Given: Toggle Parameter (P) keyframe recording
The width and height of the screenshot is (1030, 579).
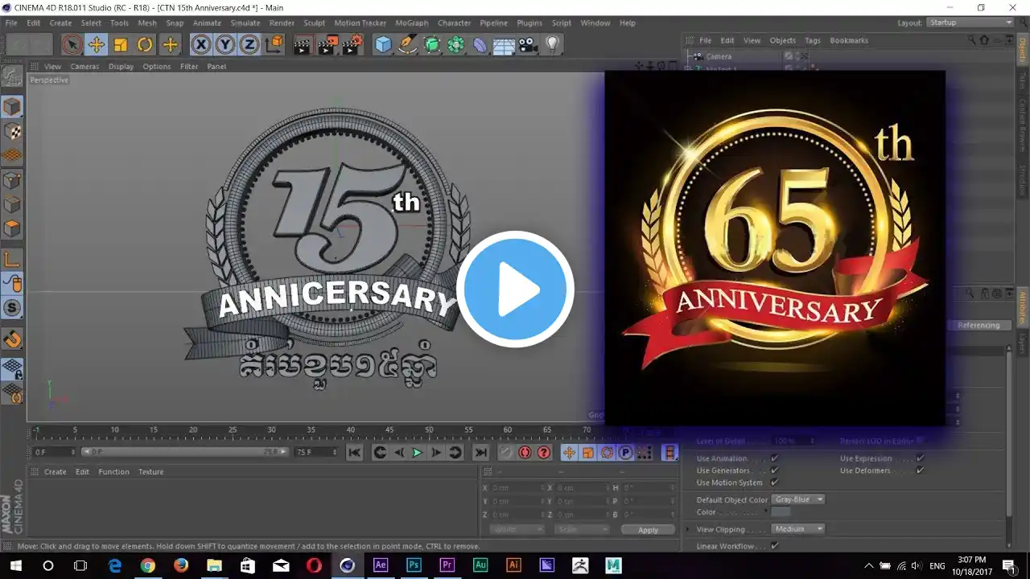Looking at the screenshot, I should pos(625,453).
